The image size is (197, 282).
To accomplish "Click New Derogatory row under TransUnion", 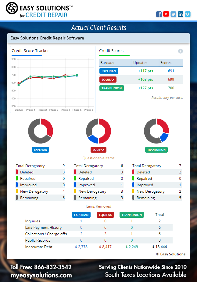I will (x=157, y=191).
